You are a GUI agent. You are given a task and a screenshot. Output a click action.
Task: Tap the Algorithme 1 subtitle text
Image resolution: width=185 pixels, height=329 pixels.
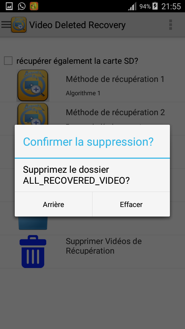click(83, 93)
